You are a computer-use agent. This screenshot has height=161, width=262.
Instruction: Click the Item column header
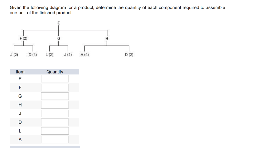pos(21,72)
